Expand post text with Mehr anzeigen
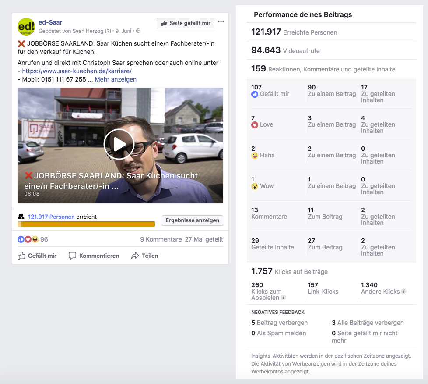 pos(116,79)
